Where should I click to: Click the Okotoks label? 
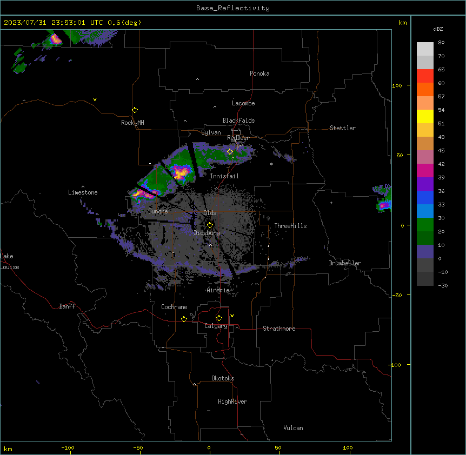pyautogui.click(x=223, y=378)
